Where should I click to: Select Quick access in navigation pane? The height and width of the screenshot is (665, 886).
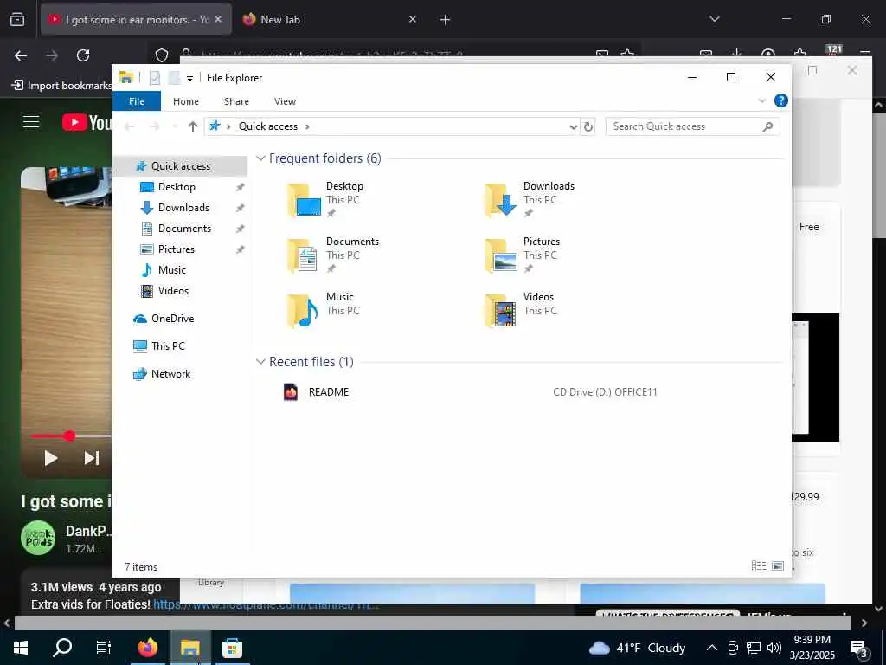pos(180,165)
